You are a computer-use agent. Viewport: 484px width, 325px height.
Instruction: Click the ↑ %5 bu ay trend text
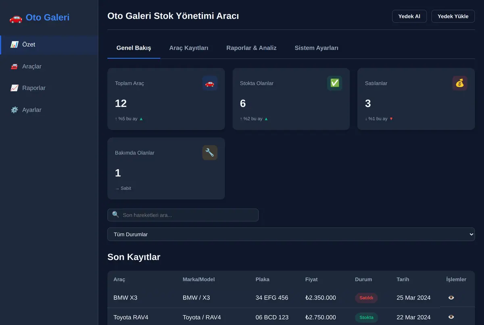pyautogui.click(x=129, y=119)
